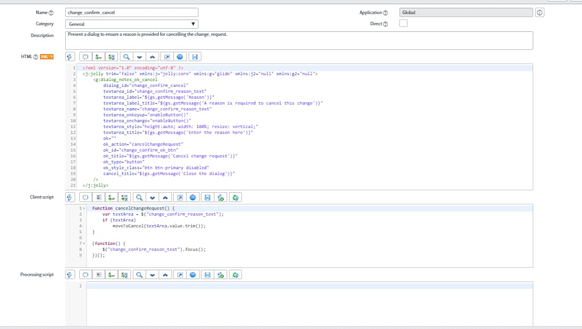Find next match in HTML editor
582x329 pixels.
(139, 57)
